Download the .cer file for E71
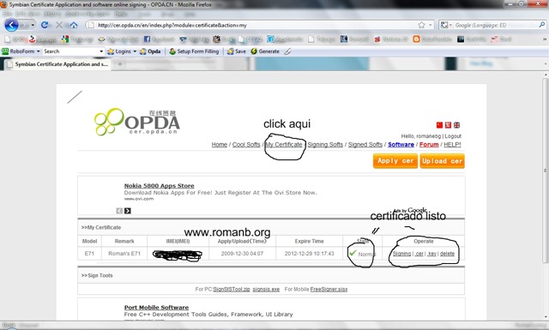 click(419, 254)
